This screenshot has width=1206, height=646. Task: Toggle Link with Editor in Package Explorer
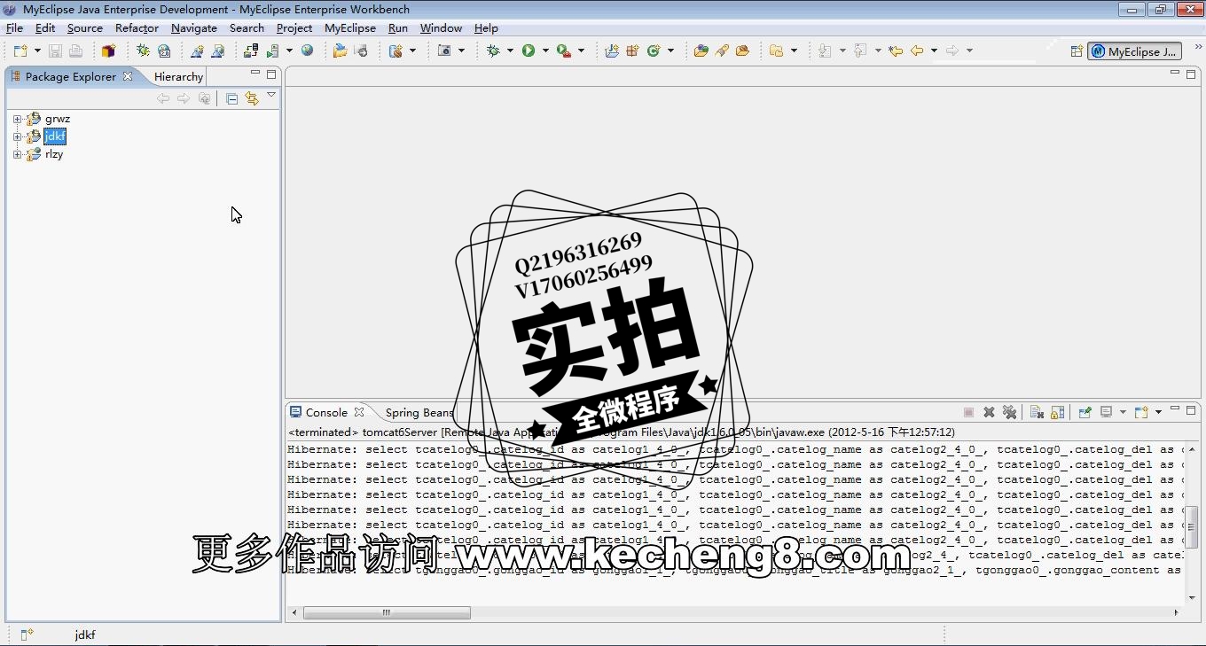coord(252,98)
